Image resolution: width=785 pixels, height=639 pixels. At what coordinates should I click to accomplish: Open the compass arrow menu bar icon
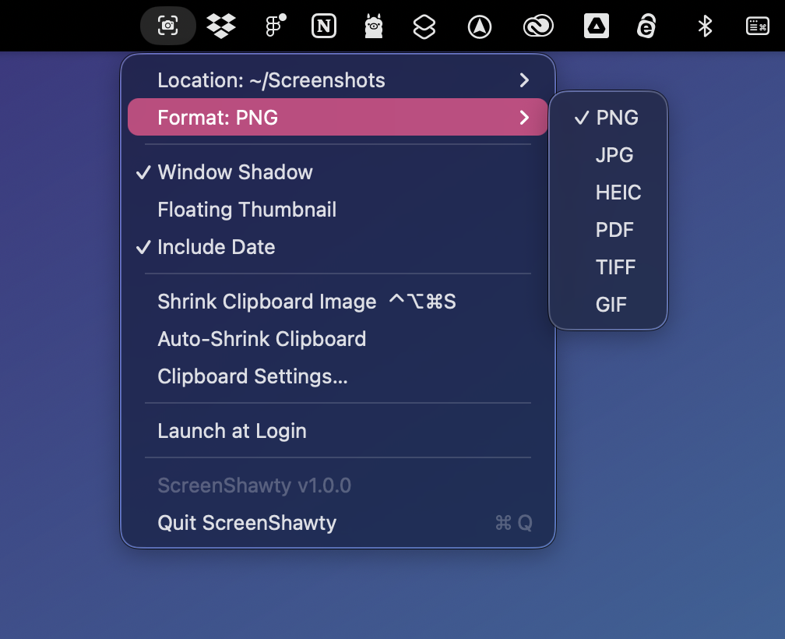coord(480,26)
